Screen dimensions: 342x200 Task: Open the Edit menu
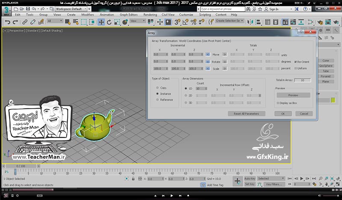click(x=18, y=15)
